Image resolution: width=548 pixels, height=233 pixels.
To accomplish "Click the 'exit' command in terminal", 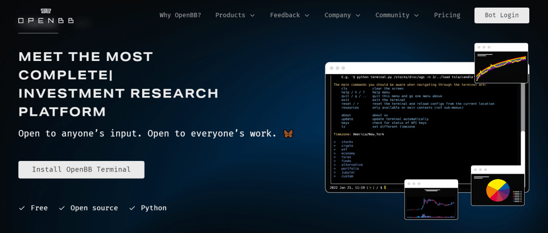I will tap(346, 100).
